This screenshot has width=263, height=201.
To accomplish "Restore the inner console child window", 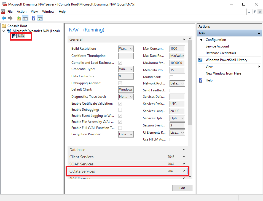I will pyautogui.click(x=255, y=12).
